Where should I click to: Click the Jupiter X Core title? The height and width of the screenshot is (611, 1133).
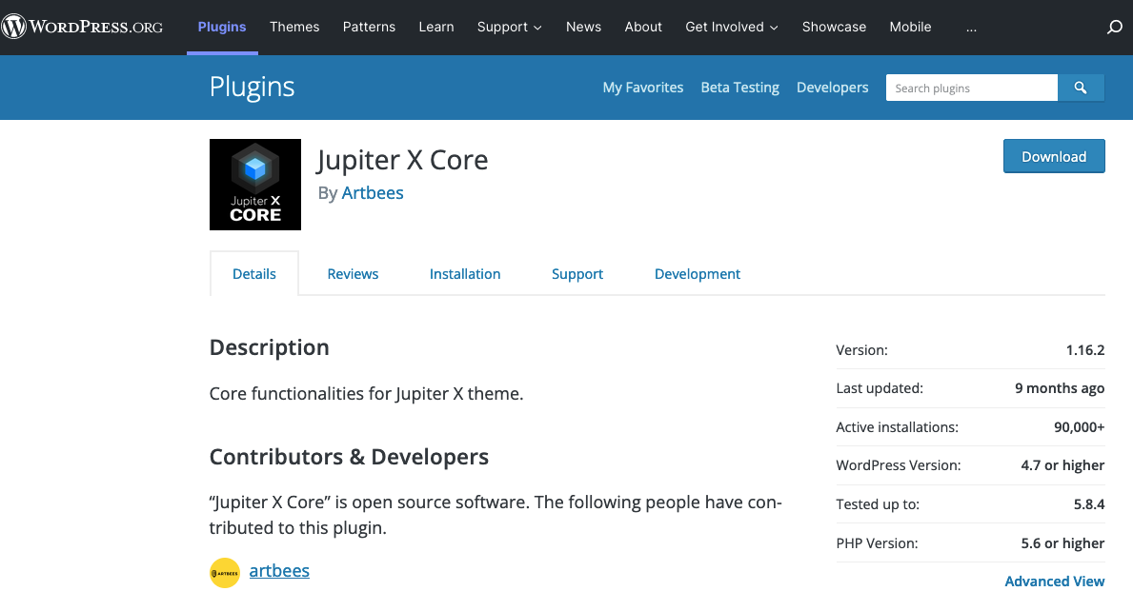(x=402, y=160)
